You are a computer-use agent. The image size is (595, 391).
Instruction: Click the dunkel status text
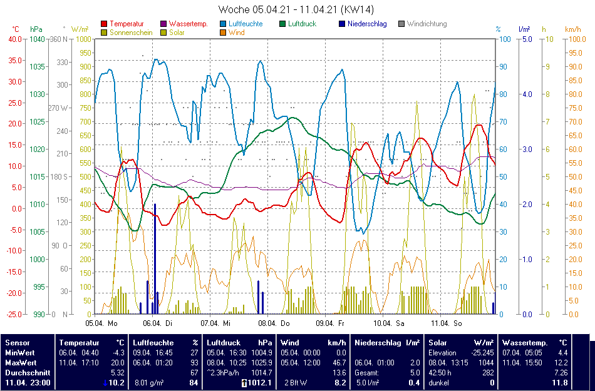[x=438, y=383]
